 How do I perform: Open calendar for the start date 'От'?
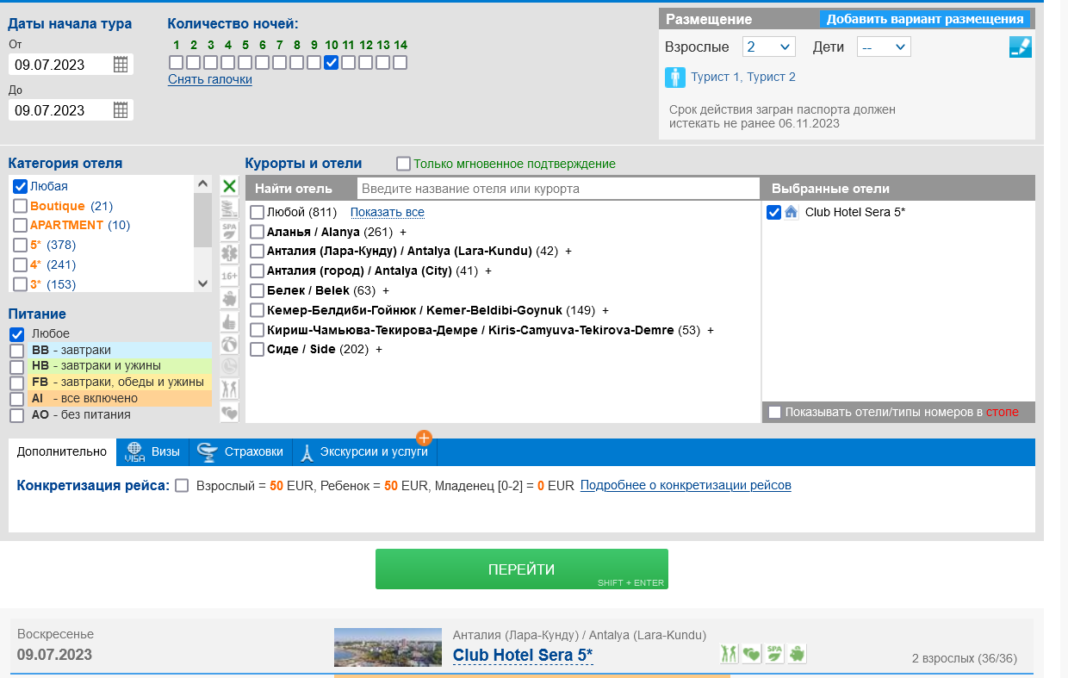(x=121, y=64)
